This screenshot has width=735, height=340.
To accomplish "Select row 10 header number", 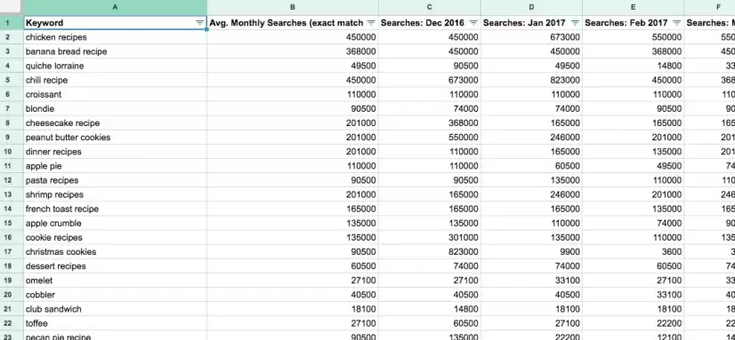I will point(12,152).
